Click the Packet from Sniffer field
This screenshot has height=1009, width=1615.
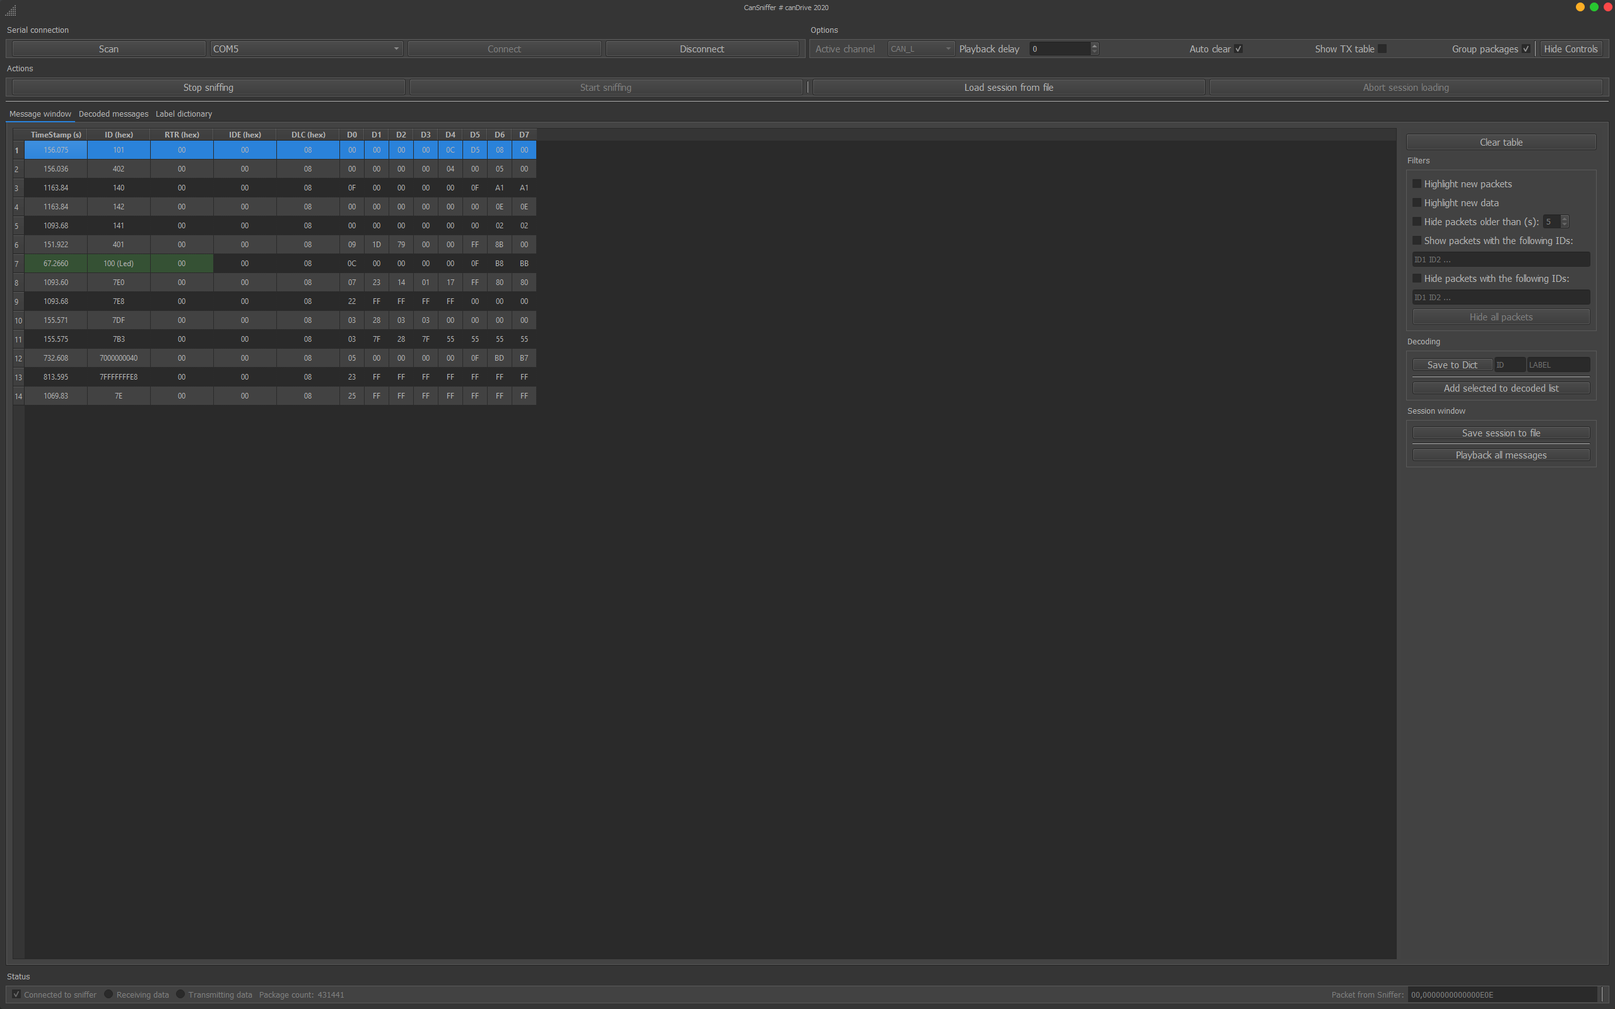[1503, 994]
